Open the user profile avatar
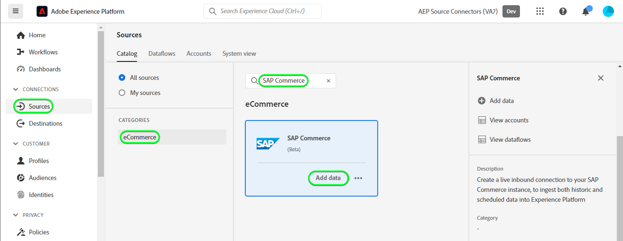This screenshot has width=623, height=241. tap(608, 11)
